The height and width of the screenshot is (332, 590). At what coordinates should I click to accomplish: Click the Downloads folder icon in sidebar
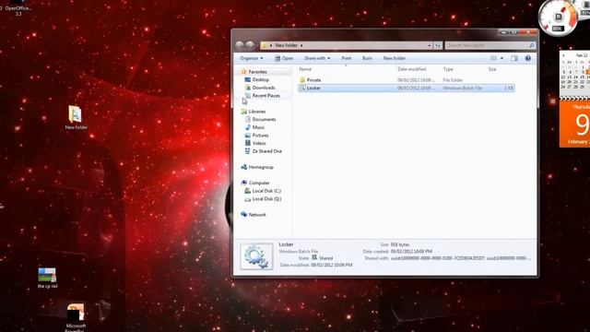click(x=248, y=88)
